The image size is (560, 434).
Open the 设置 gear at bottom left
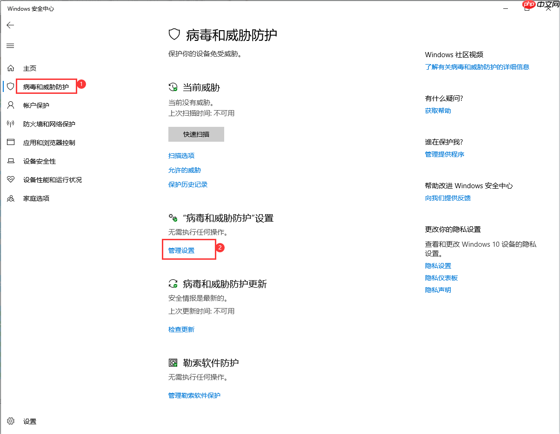(10, 421)
